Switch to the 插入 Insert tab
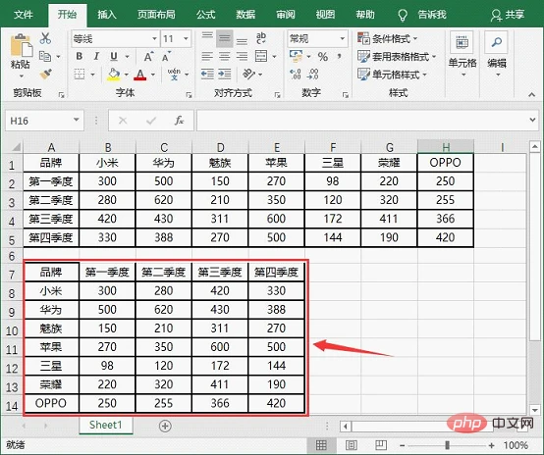 106,15
